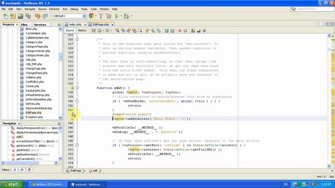
Task: Collapse the if block fold at line 350
Action: pos(77,145)
